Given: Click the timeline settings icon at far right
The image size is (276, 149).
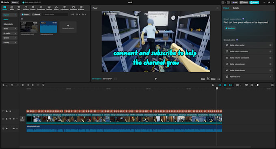Looking at the screenshot, I should 272,85.
